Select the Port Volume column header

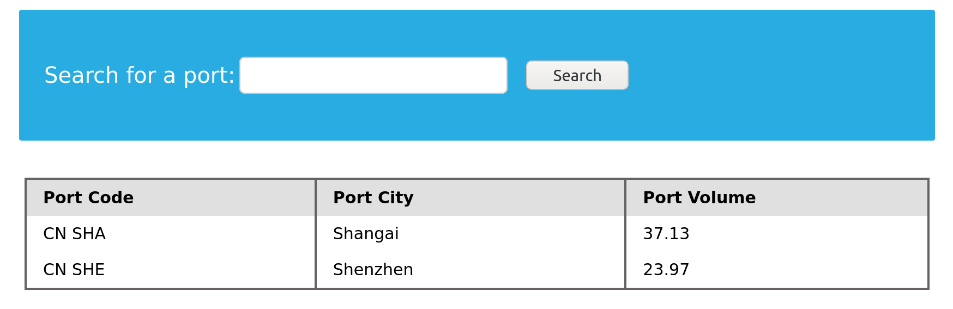pyautogui.click(x=777, y=197)
